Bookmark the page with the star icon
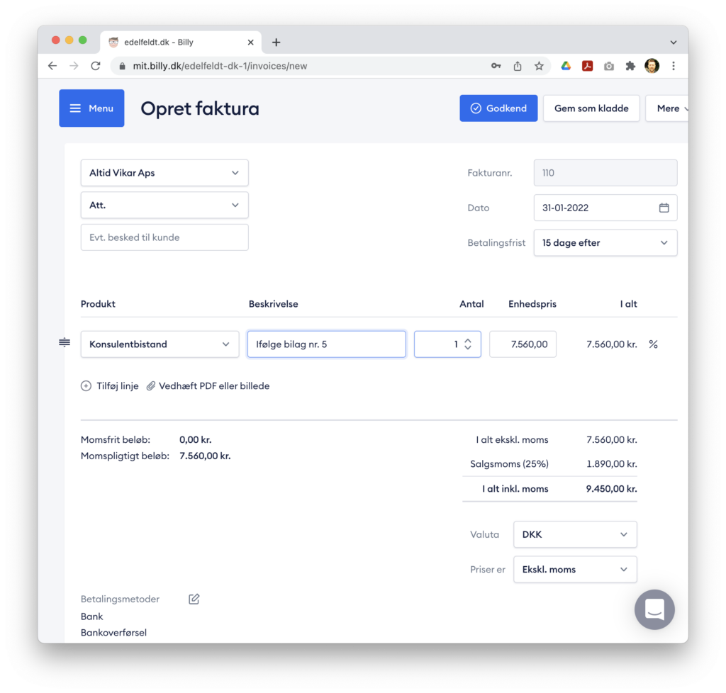The width and height of the screenshot is (726, 693). pos(539,66)
